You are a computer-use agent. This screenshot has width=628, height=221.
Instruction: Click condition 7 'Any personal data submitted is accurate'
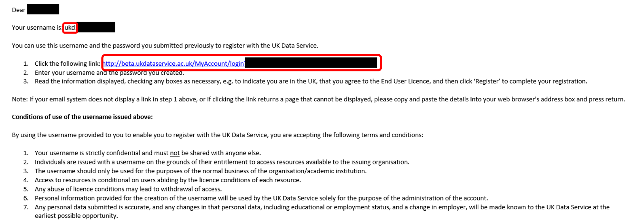click(322, 212)
